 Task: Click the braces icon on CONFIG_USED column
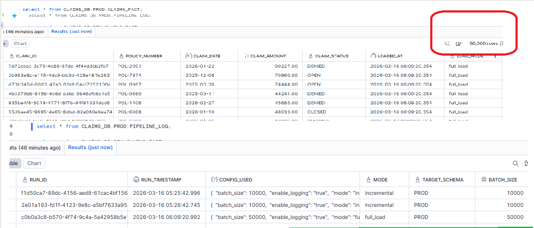pyautogui.click(x=214, y=180)
